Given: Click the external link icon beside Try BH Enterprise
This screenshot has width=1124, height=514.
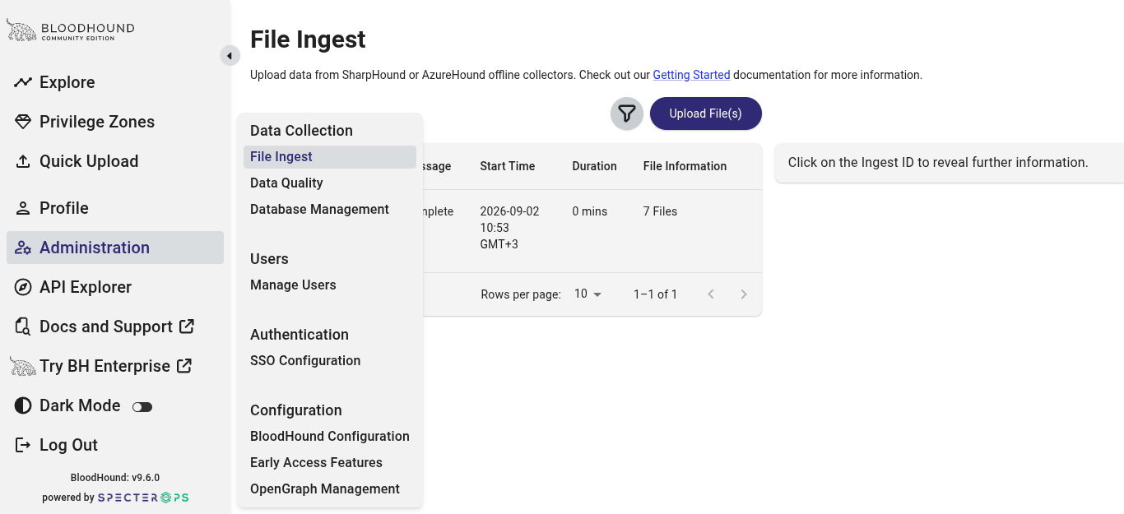Looking at the screenshot, I should click(x=184, y=365).
